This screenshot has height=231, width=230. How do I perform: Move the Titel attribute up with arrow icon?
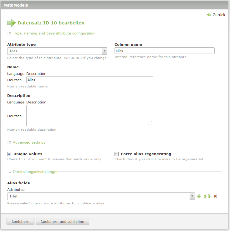205,197
